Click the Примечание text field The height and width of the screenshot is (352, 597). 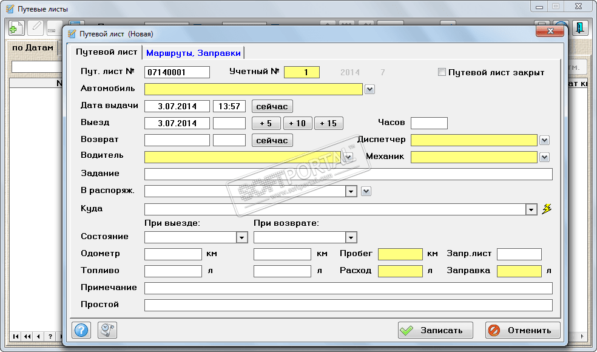pyautogui.click(x=348, y=288)
